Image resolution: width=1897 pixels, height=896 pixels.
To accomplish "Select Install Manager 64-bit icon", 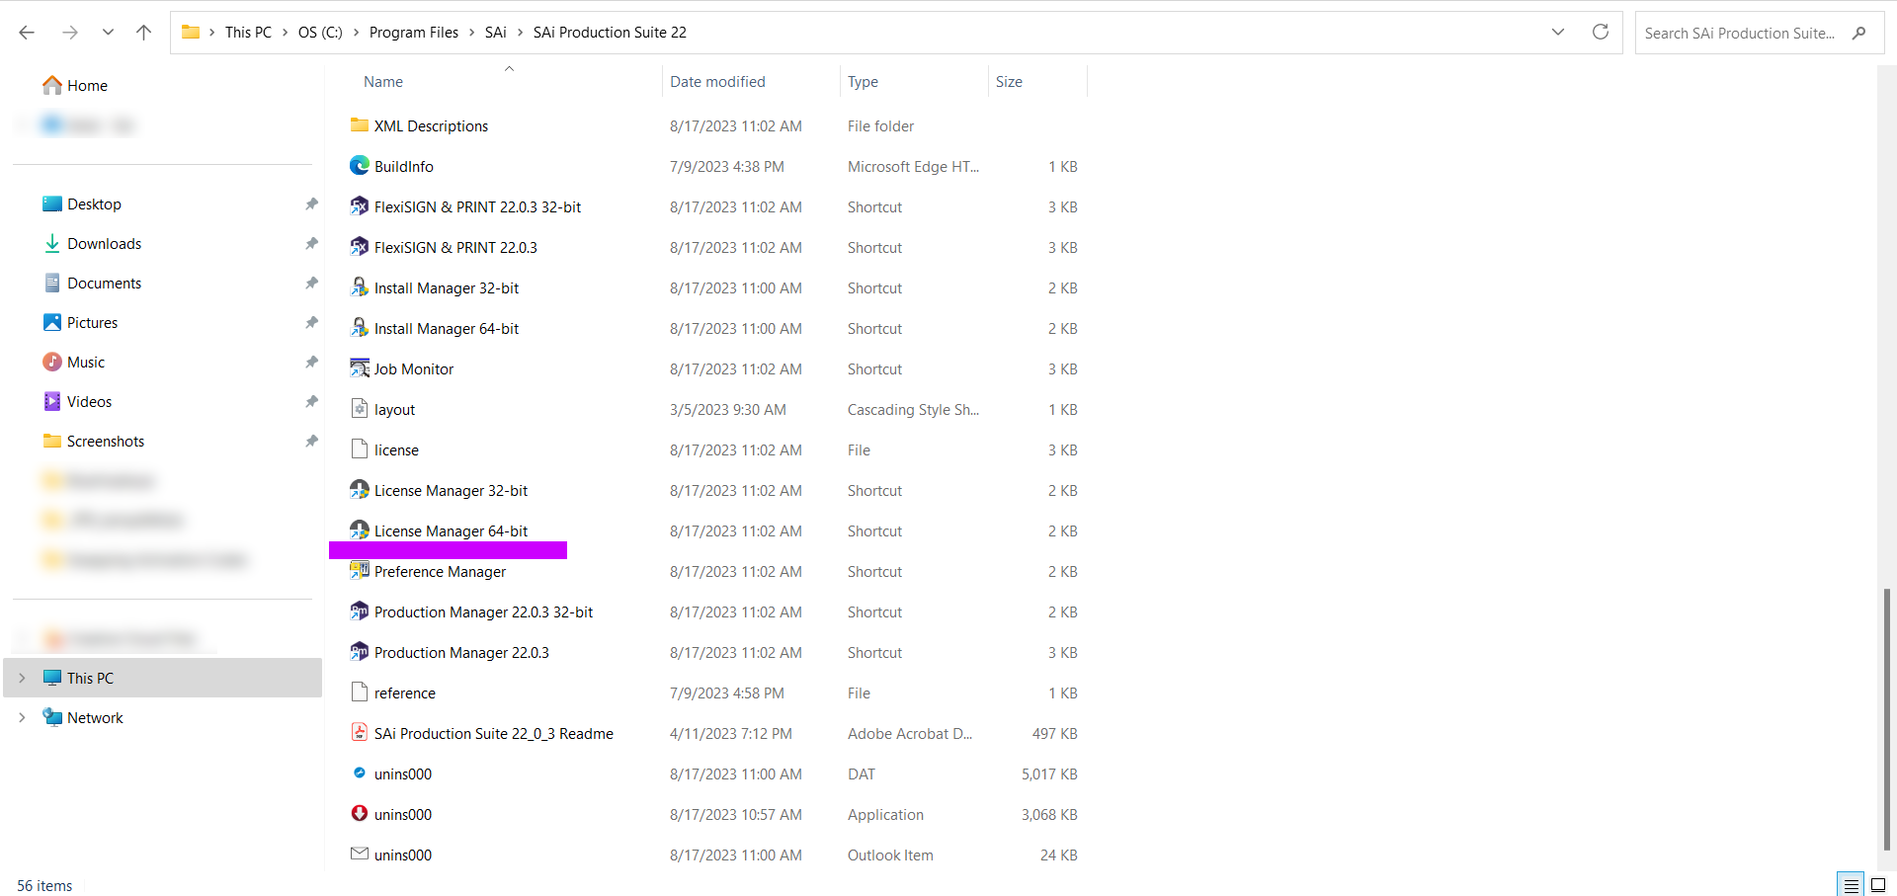I will [x=360, y=328].
